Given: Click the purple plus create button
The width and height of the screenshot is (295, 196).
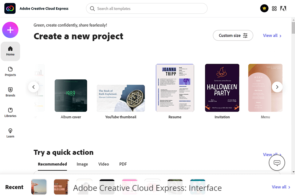Looking at the screenshot, I should [10, 30].
